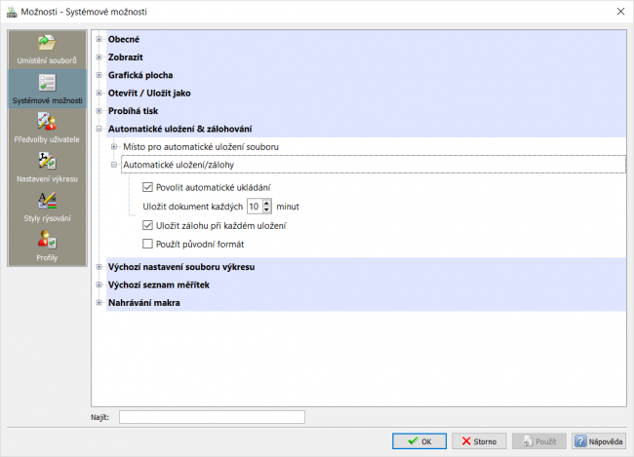The height and width of the screenshot is (457, 634).
Task: Select Automatické uložení & zálohování heading
Action: pyautogui.click(x=179, y=129)
